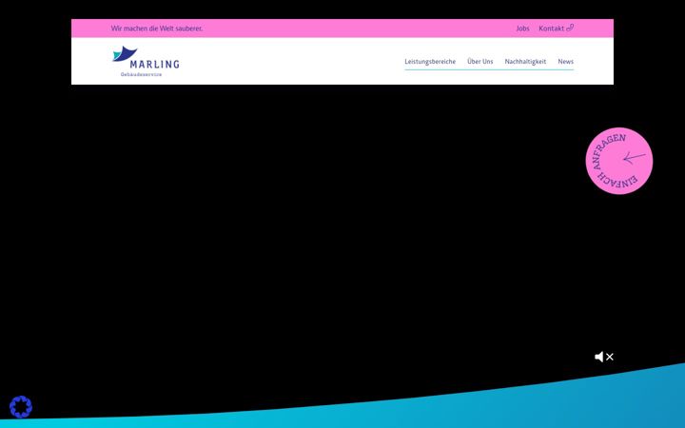Open the cookie settings badge icon
The image size is (685, 428).
click(21, 407)
